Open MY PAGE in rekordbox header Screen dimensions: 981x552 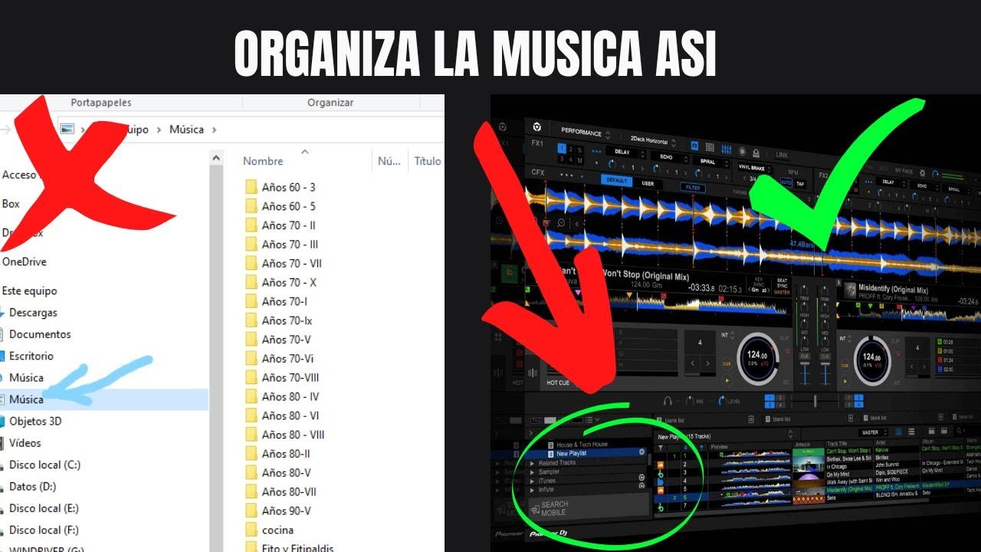point(904,170)
